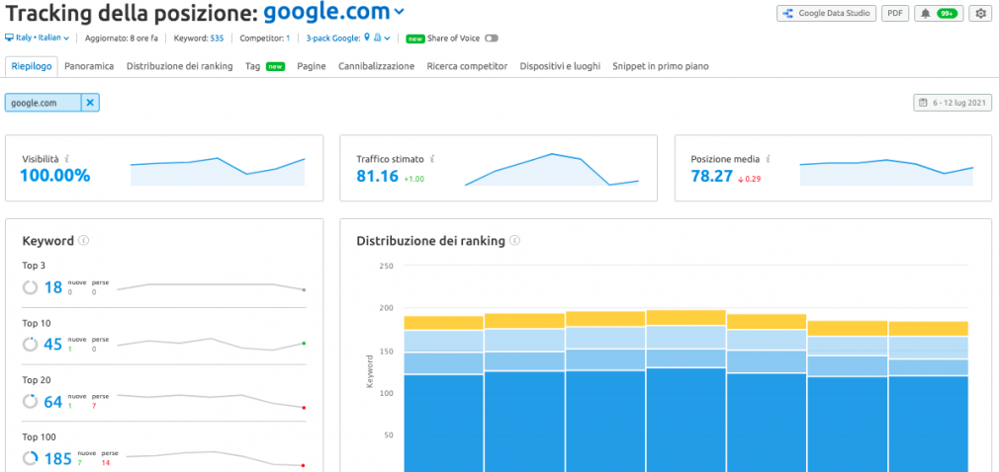Switch to Dispositivi e luoghi tab
This screenshot has width=999, height=472.
pyautogui.click(x=560, y=66)
